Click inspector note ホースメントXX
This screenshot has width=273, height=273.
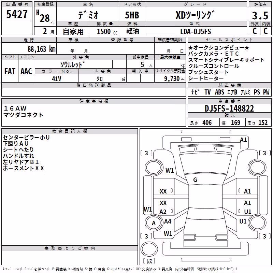point(23,168)
